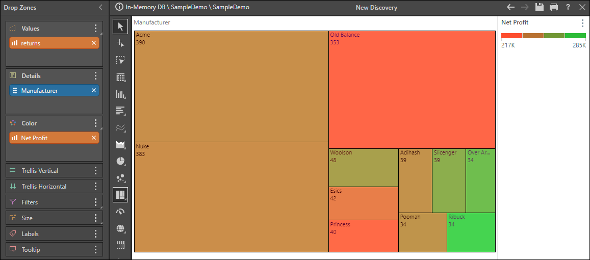Select the Esics treemap tile
This screenshot has width=590, height=260.
click(x=364, y=203)
